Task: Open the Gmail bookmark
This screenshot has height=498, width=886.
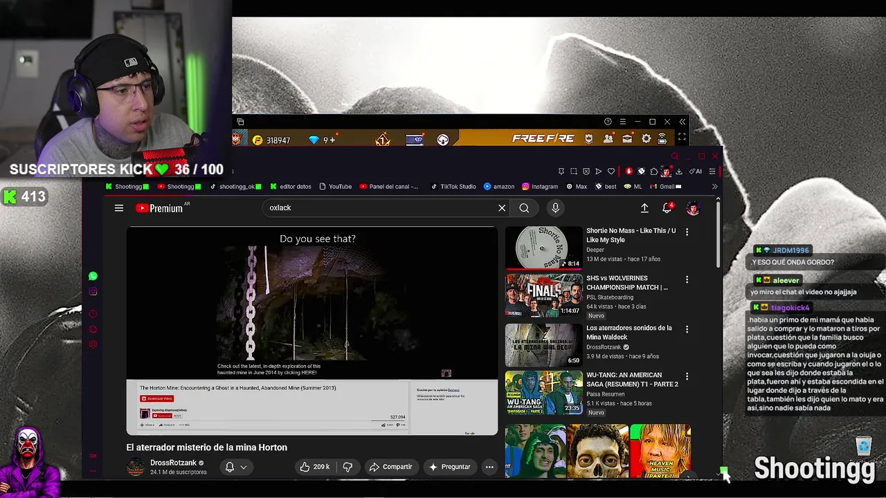Action: point(666,186)
